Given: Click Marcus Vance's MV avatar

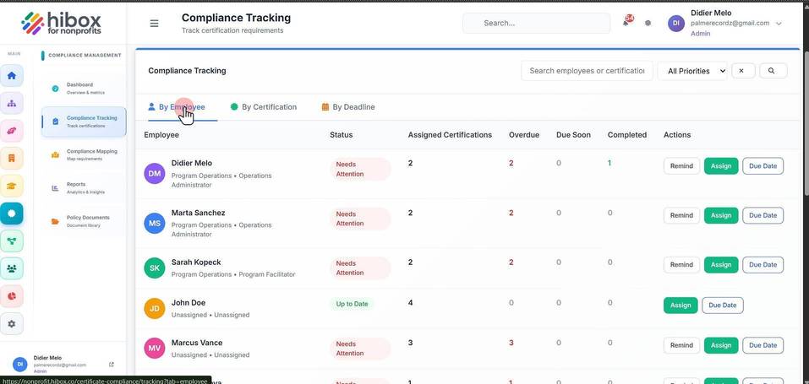Looking at the screenshot, I should coord(154,349).
